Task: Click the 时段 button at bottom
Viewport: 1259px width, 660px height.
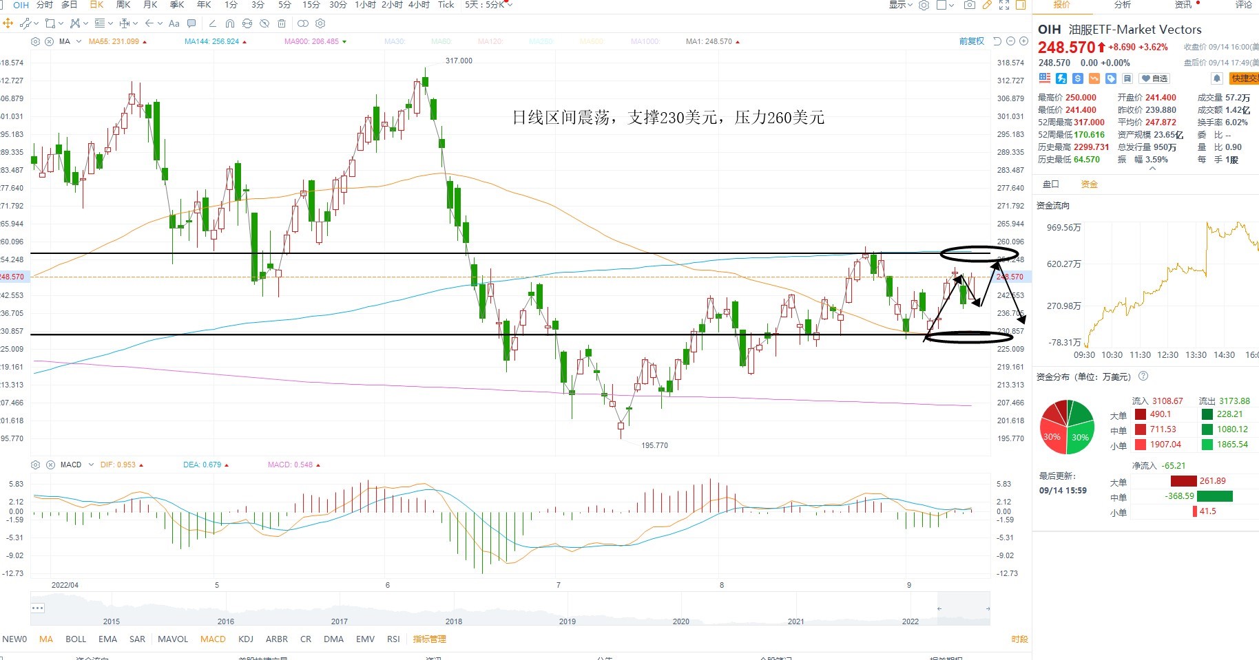Action: [1020, 639]
